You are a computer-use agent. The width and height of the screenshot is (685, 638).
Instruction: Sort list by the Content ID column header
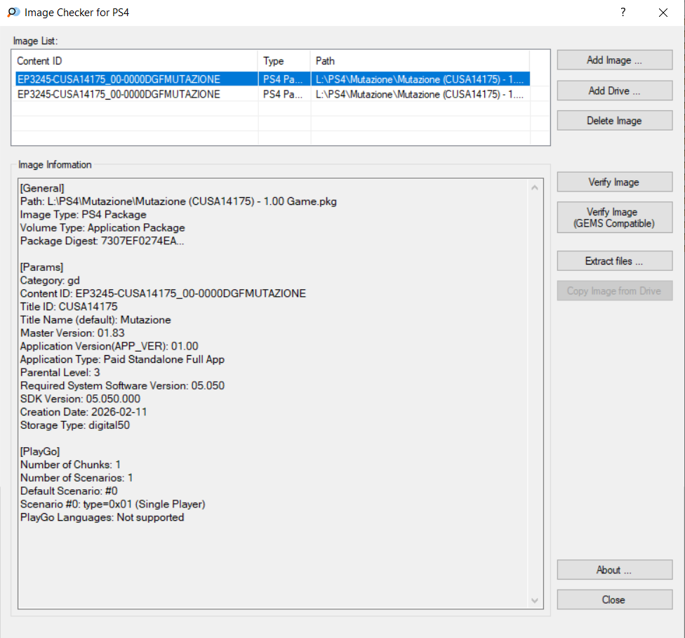coord(135,61)
